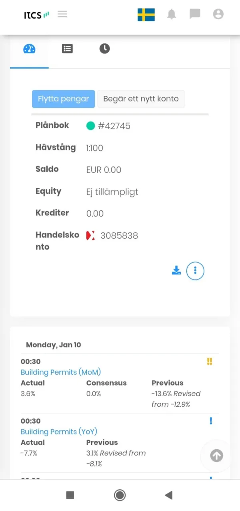The width and height of the screenshot is (240, 511).
Task: Click the red trading platform icon
Action: 91,235
